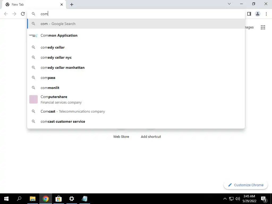Open Settings gear in the taskbar
The width and height of the screenshot is (272, 204).
pyautogui.click(x=72, y=199)
